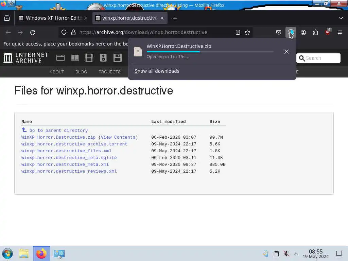Click the clipboard tray icon

tap(276, 254)
